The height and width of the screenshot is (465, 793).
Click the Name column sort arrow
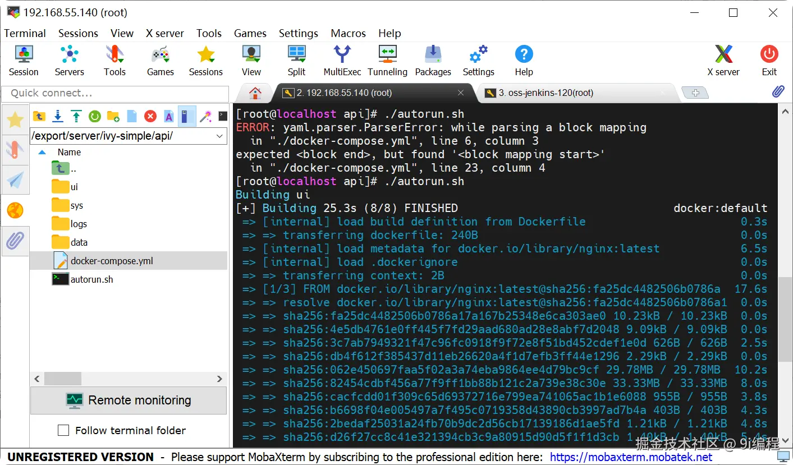click(x=42, y=152)
